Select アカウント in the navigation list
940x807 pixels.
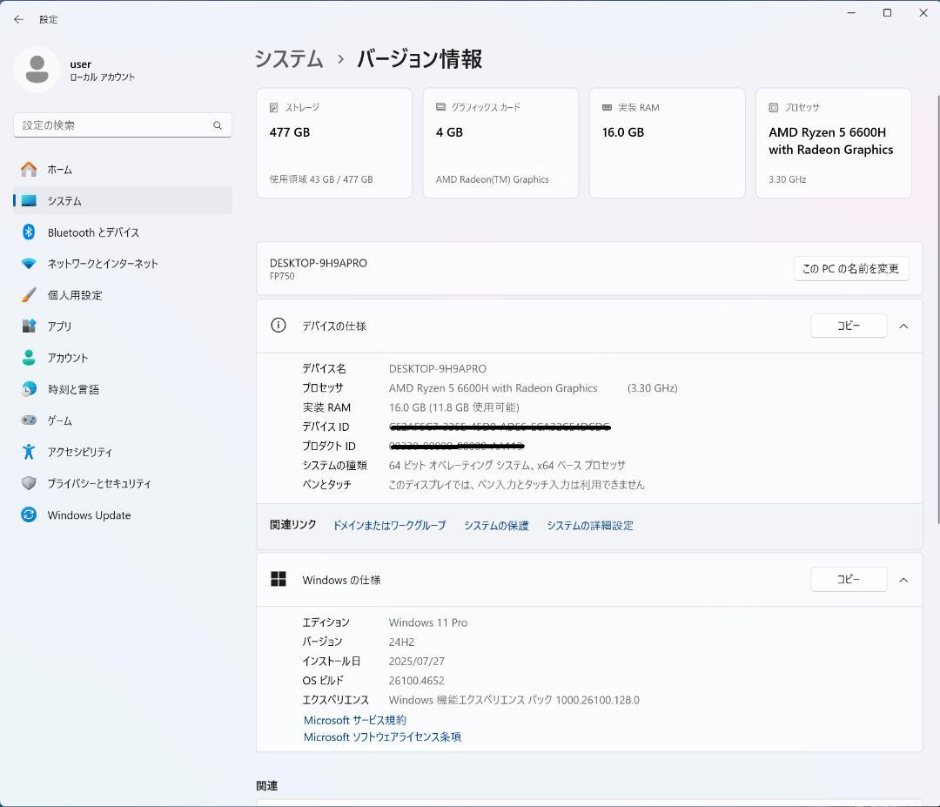click(x=67, y=357)
